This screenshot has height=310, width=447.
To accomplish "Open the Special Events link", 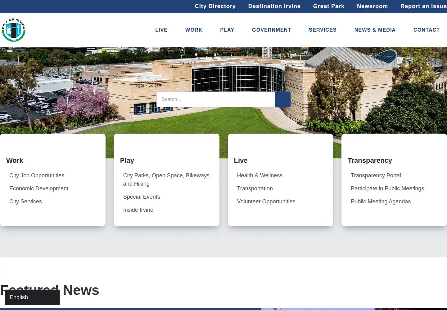I will click(x=142, y=197).
